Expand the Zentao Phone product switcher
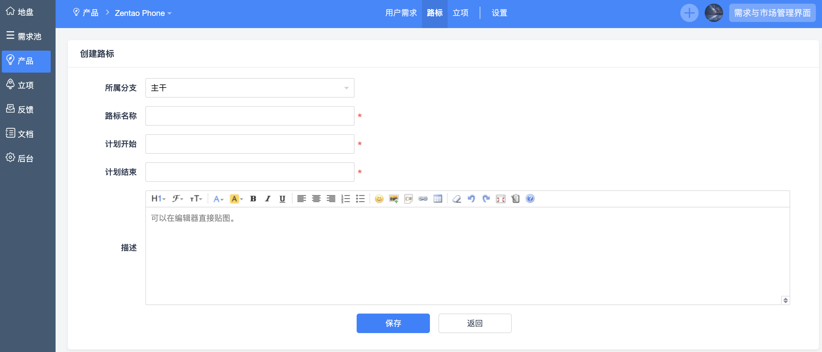This screenshot has height=352, width=822. click(143, 13)
